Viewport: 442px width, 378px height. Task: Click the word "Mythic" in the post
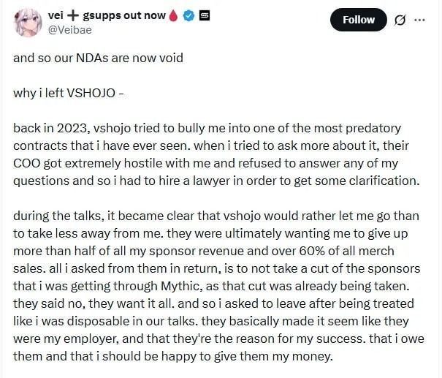(x=181, y=286)
